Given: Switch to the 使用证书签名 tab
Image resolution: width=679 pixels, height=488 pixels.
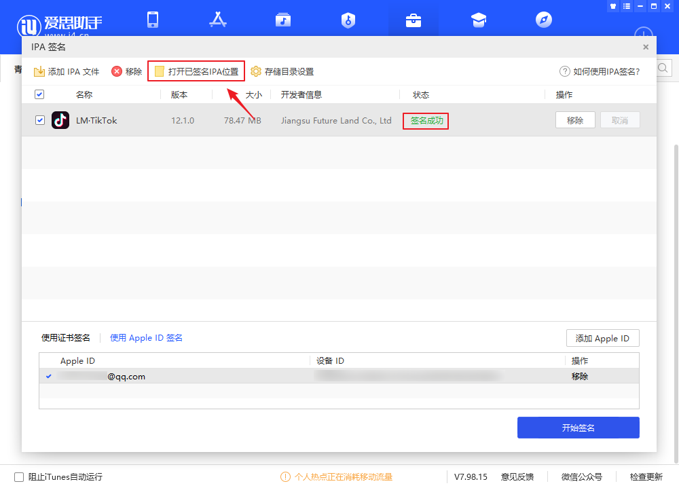Looking at the screenshot, I should coord(66,338).
